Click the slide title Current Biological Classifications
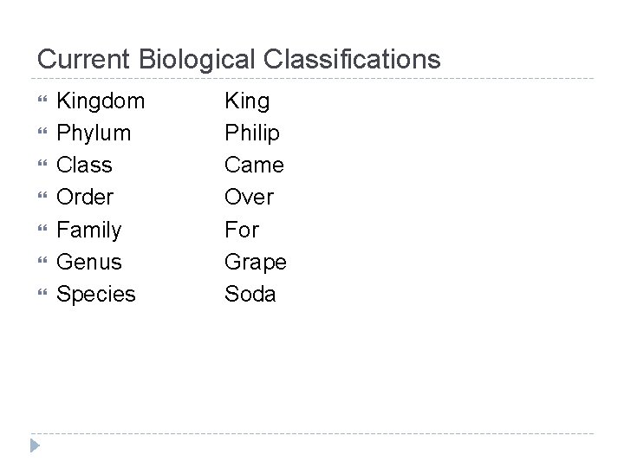The image size is (624, 468). (x=238, y=59)
